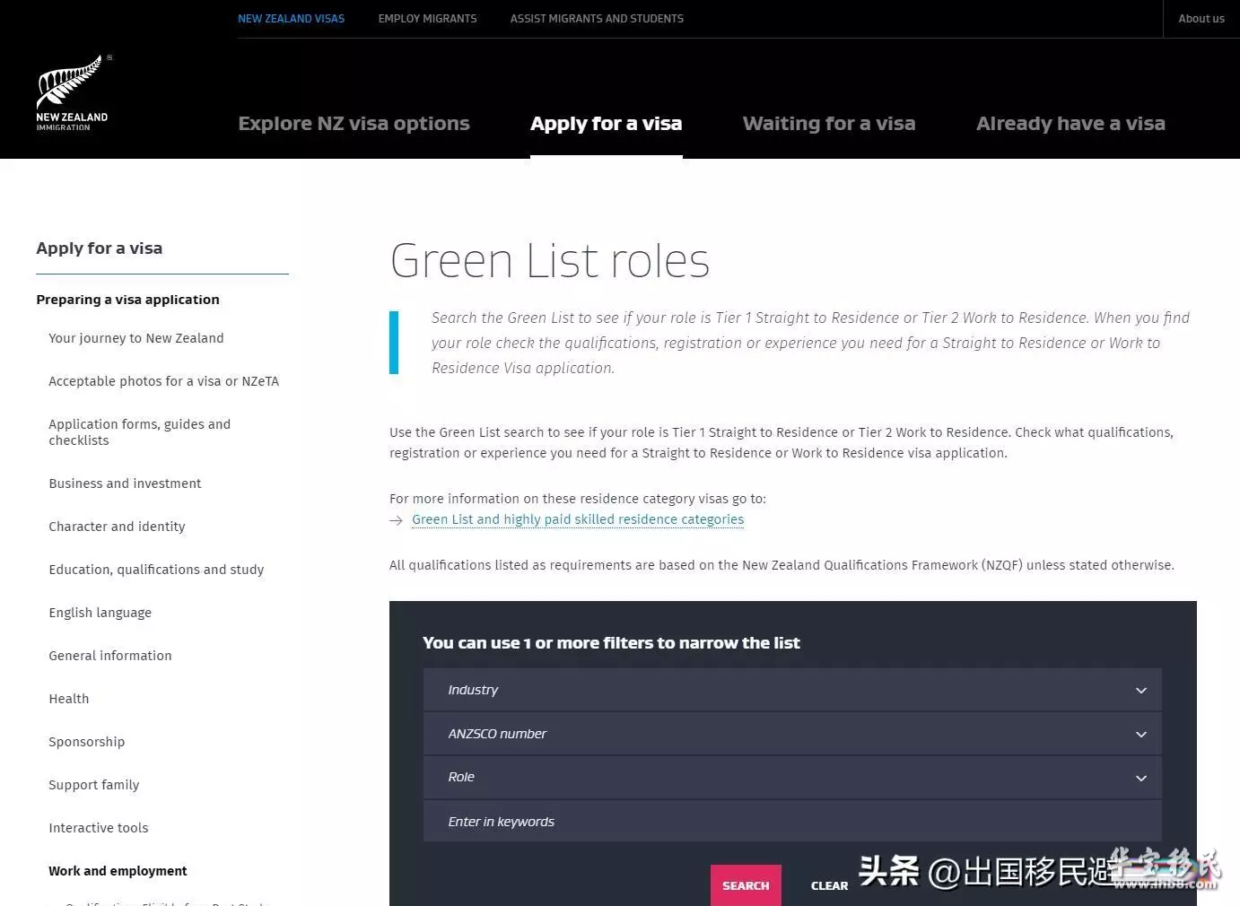
Task: Select Interactive tools in the sidebar
Action: coord(99,828)
